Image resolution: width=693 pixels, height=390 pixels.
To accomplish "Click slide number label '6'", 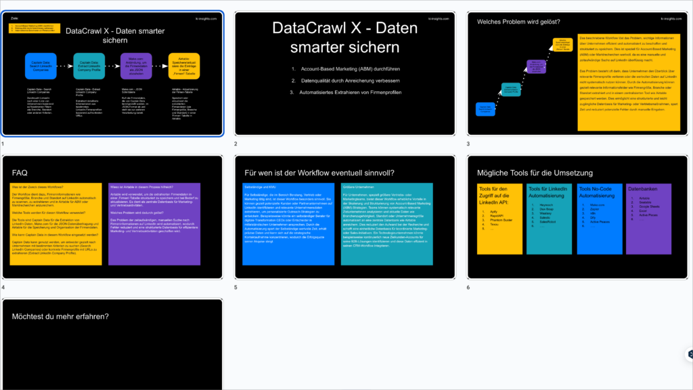I will pos(468,287).
